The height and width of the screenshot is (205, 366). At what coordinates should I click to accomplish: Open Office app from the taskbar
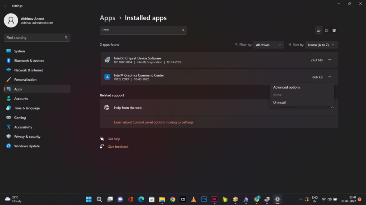[x=131, y=199]
